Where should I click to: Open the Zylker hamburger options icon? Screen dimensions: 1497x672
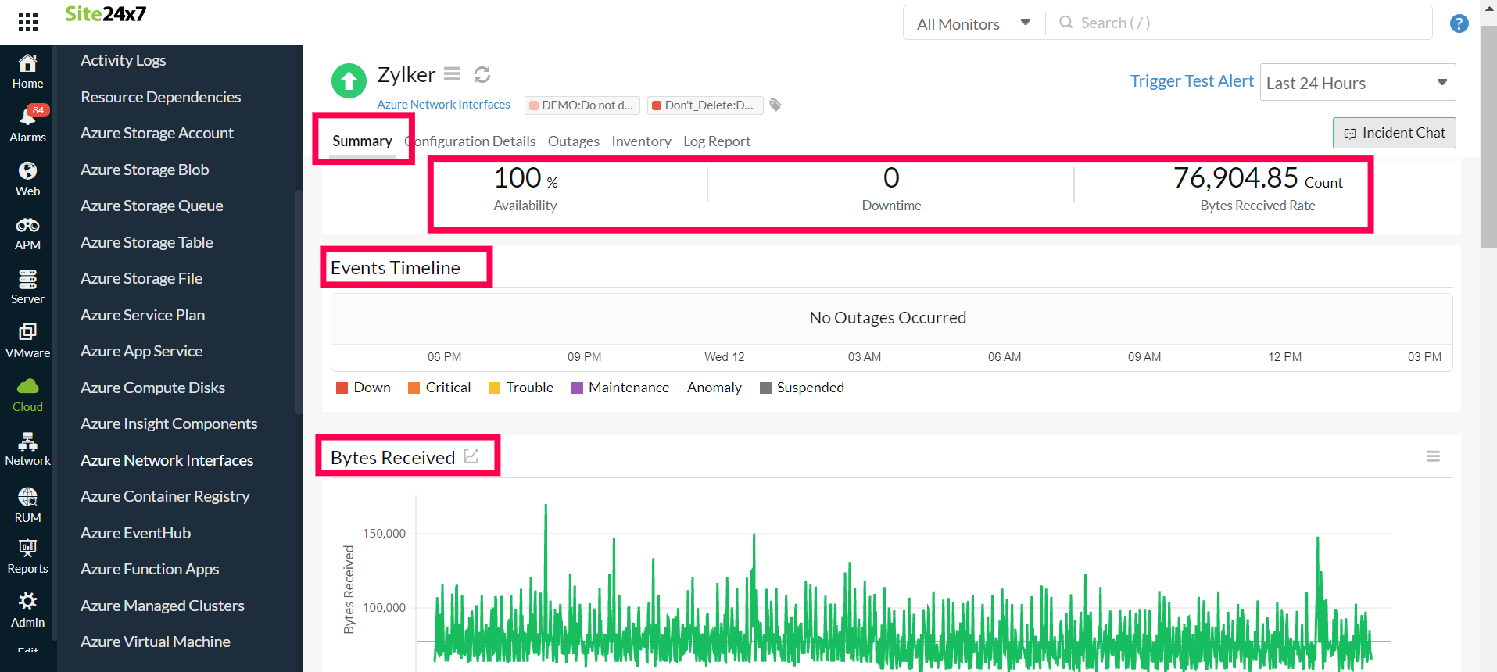(x=452, y=74)
